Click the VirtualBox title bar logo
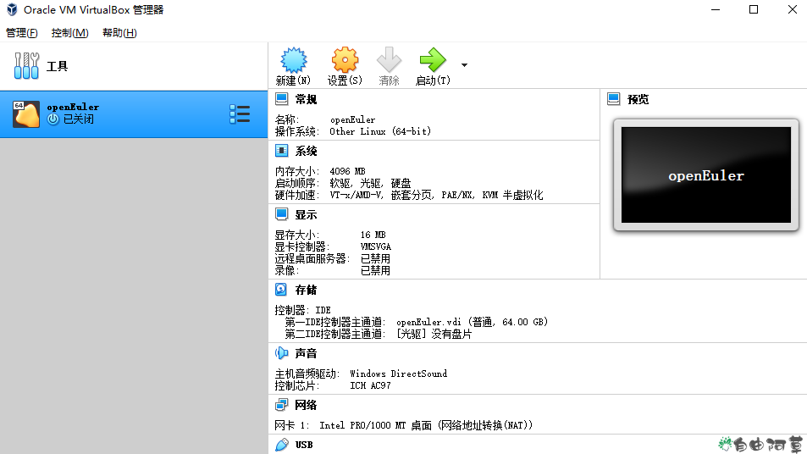This screenshot has width=807, height=454. click(x=12, y=10)
